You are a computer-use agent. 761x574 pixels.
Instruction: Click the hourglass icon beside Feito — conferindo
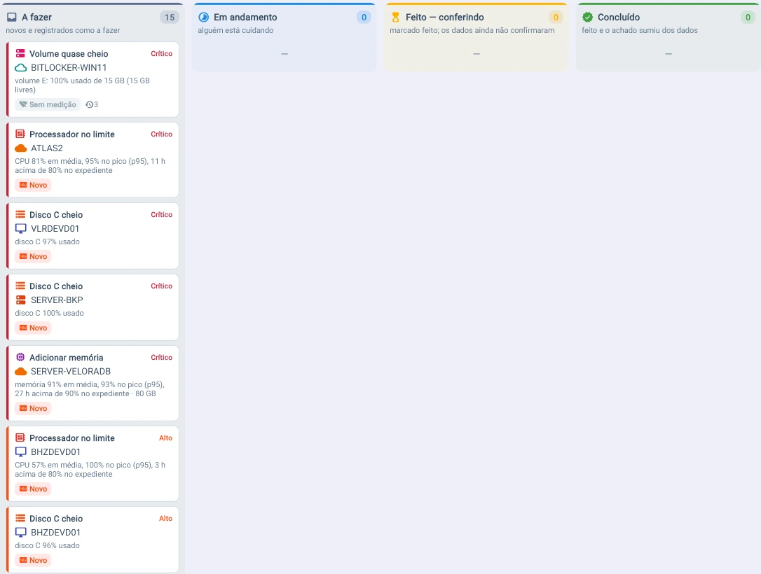[395, 17]
